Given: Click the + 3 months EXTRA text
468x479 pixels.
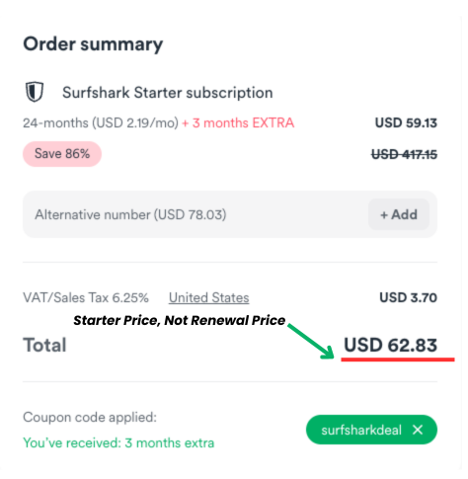Looking at the screenshot, I should pos(238,123).
